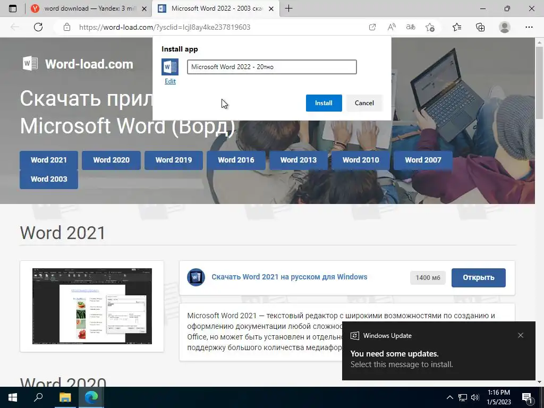Viewport: 544px width, 408px height.
Task: Click the Install button in the dialog
Action: click(x=324, y=103)
